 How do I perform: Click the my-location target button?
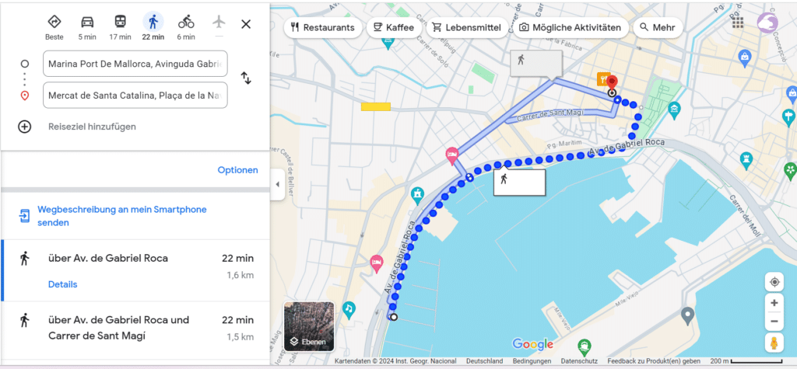(x=774, y=282)
